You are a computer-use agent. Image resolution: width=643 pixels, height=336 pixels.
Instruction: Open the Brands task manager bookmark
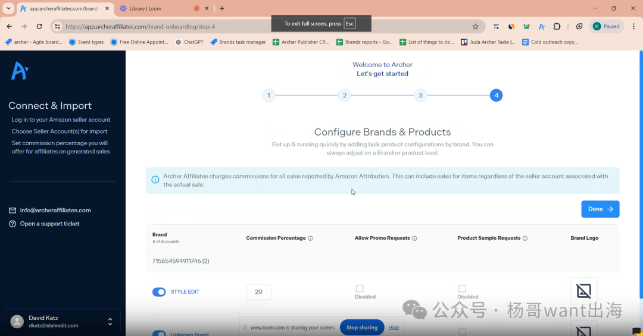[x=238, y=42]
